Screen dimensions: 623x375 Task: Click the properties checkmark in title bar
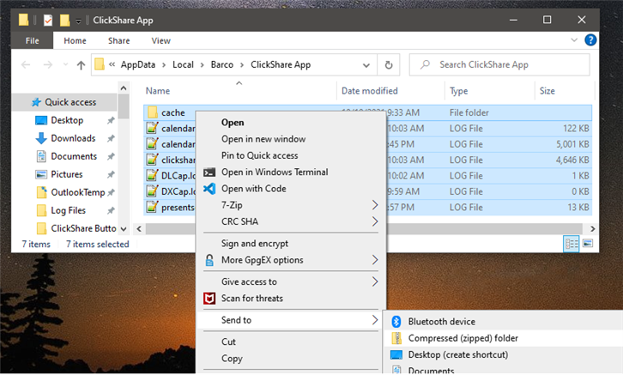(x=47, y=19)
